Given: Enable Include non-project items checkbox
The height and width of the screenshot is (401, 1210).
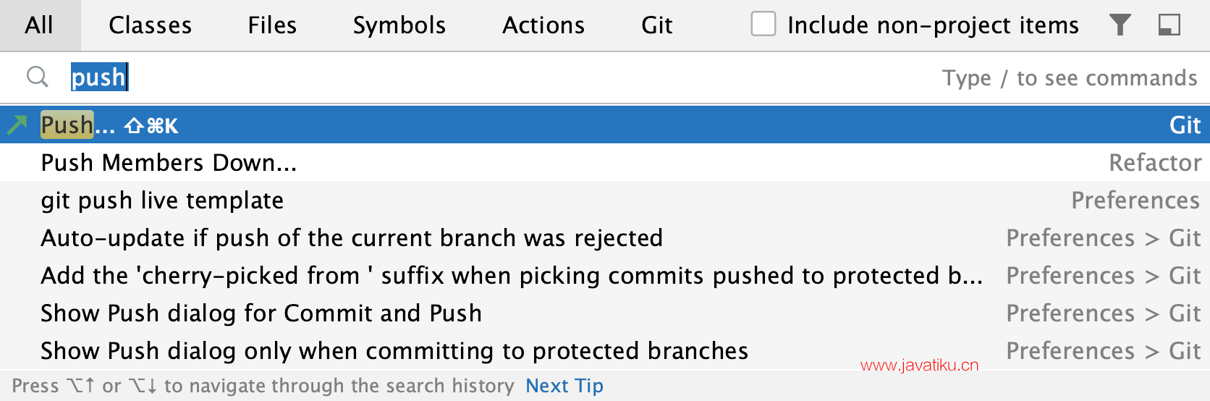Looking at the screenshot, I should click(763, 24).
